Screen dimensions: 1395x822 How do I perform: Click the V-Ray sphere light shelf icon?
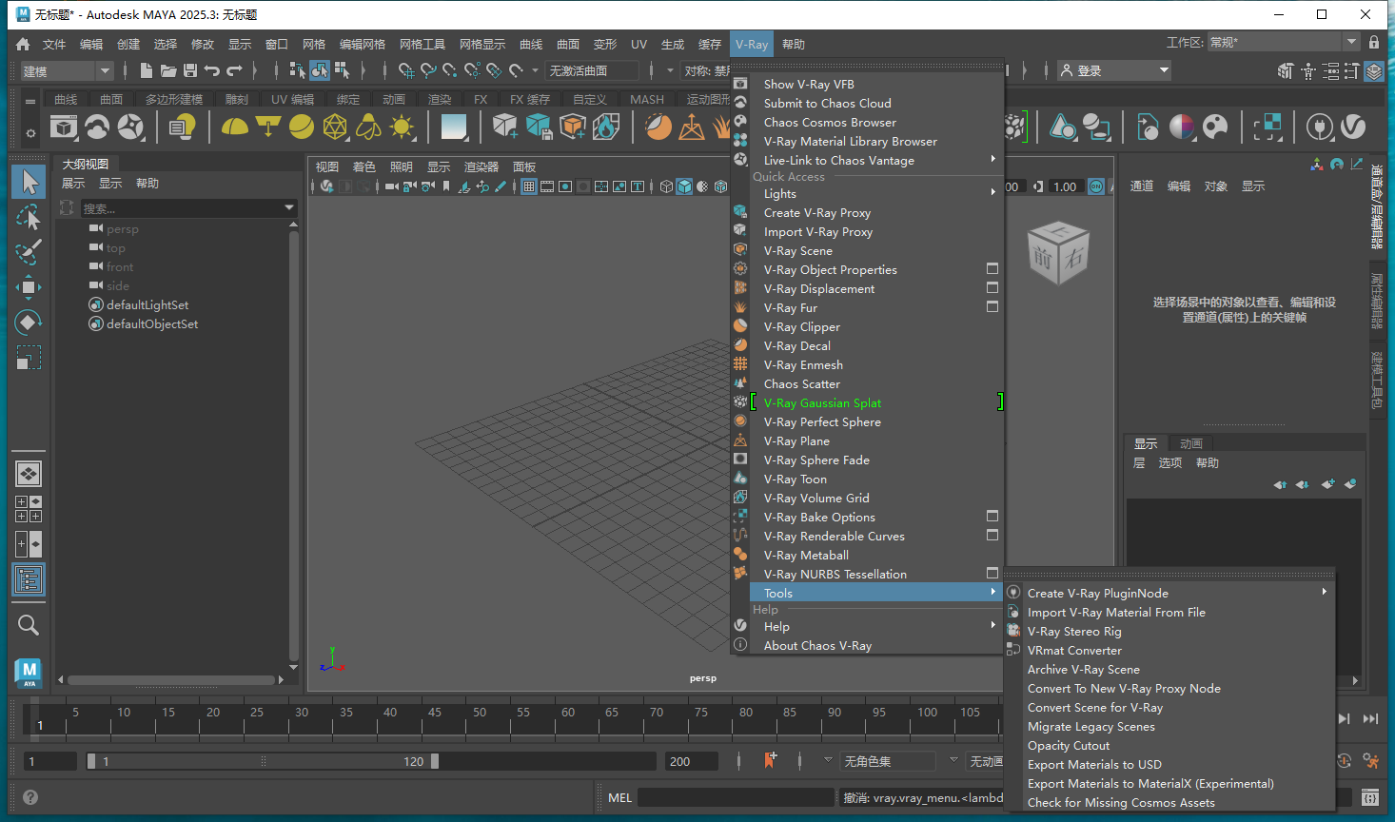click(x=302, y=127)
